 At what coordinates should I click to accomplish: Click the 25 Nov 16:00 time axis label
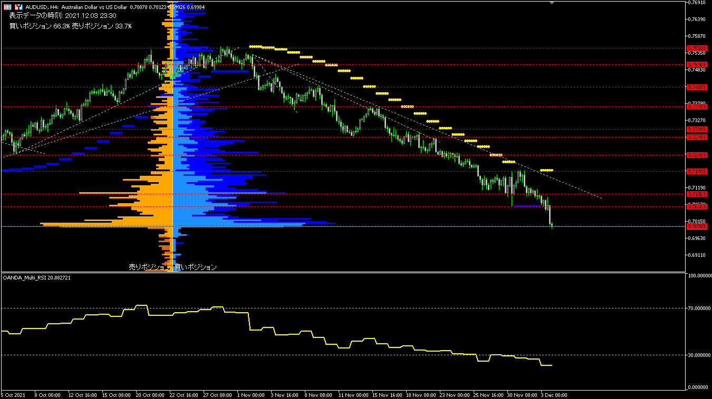click(x=488, y=394)
